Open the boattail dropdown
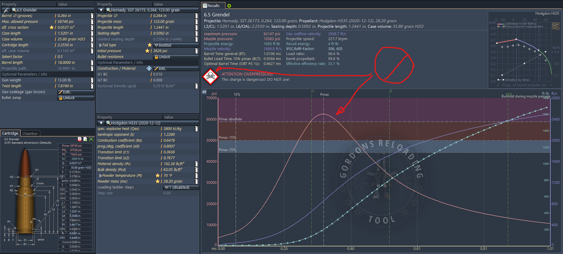 coord(176,45)
